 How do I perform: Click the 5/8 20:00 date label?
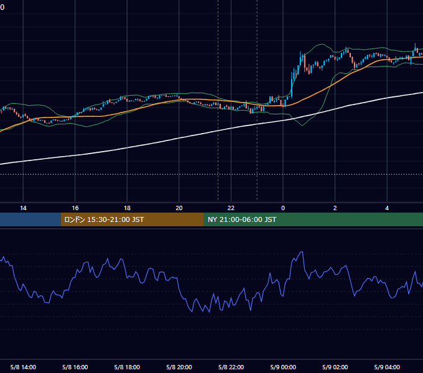click(179, 367)
